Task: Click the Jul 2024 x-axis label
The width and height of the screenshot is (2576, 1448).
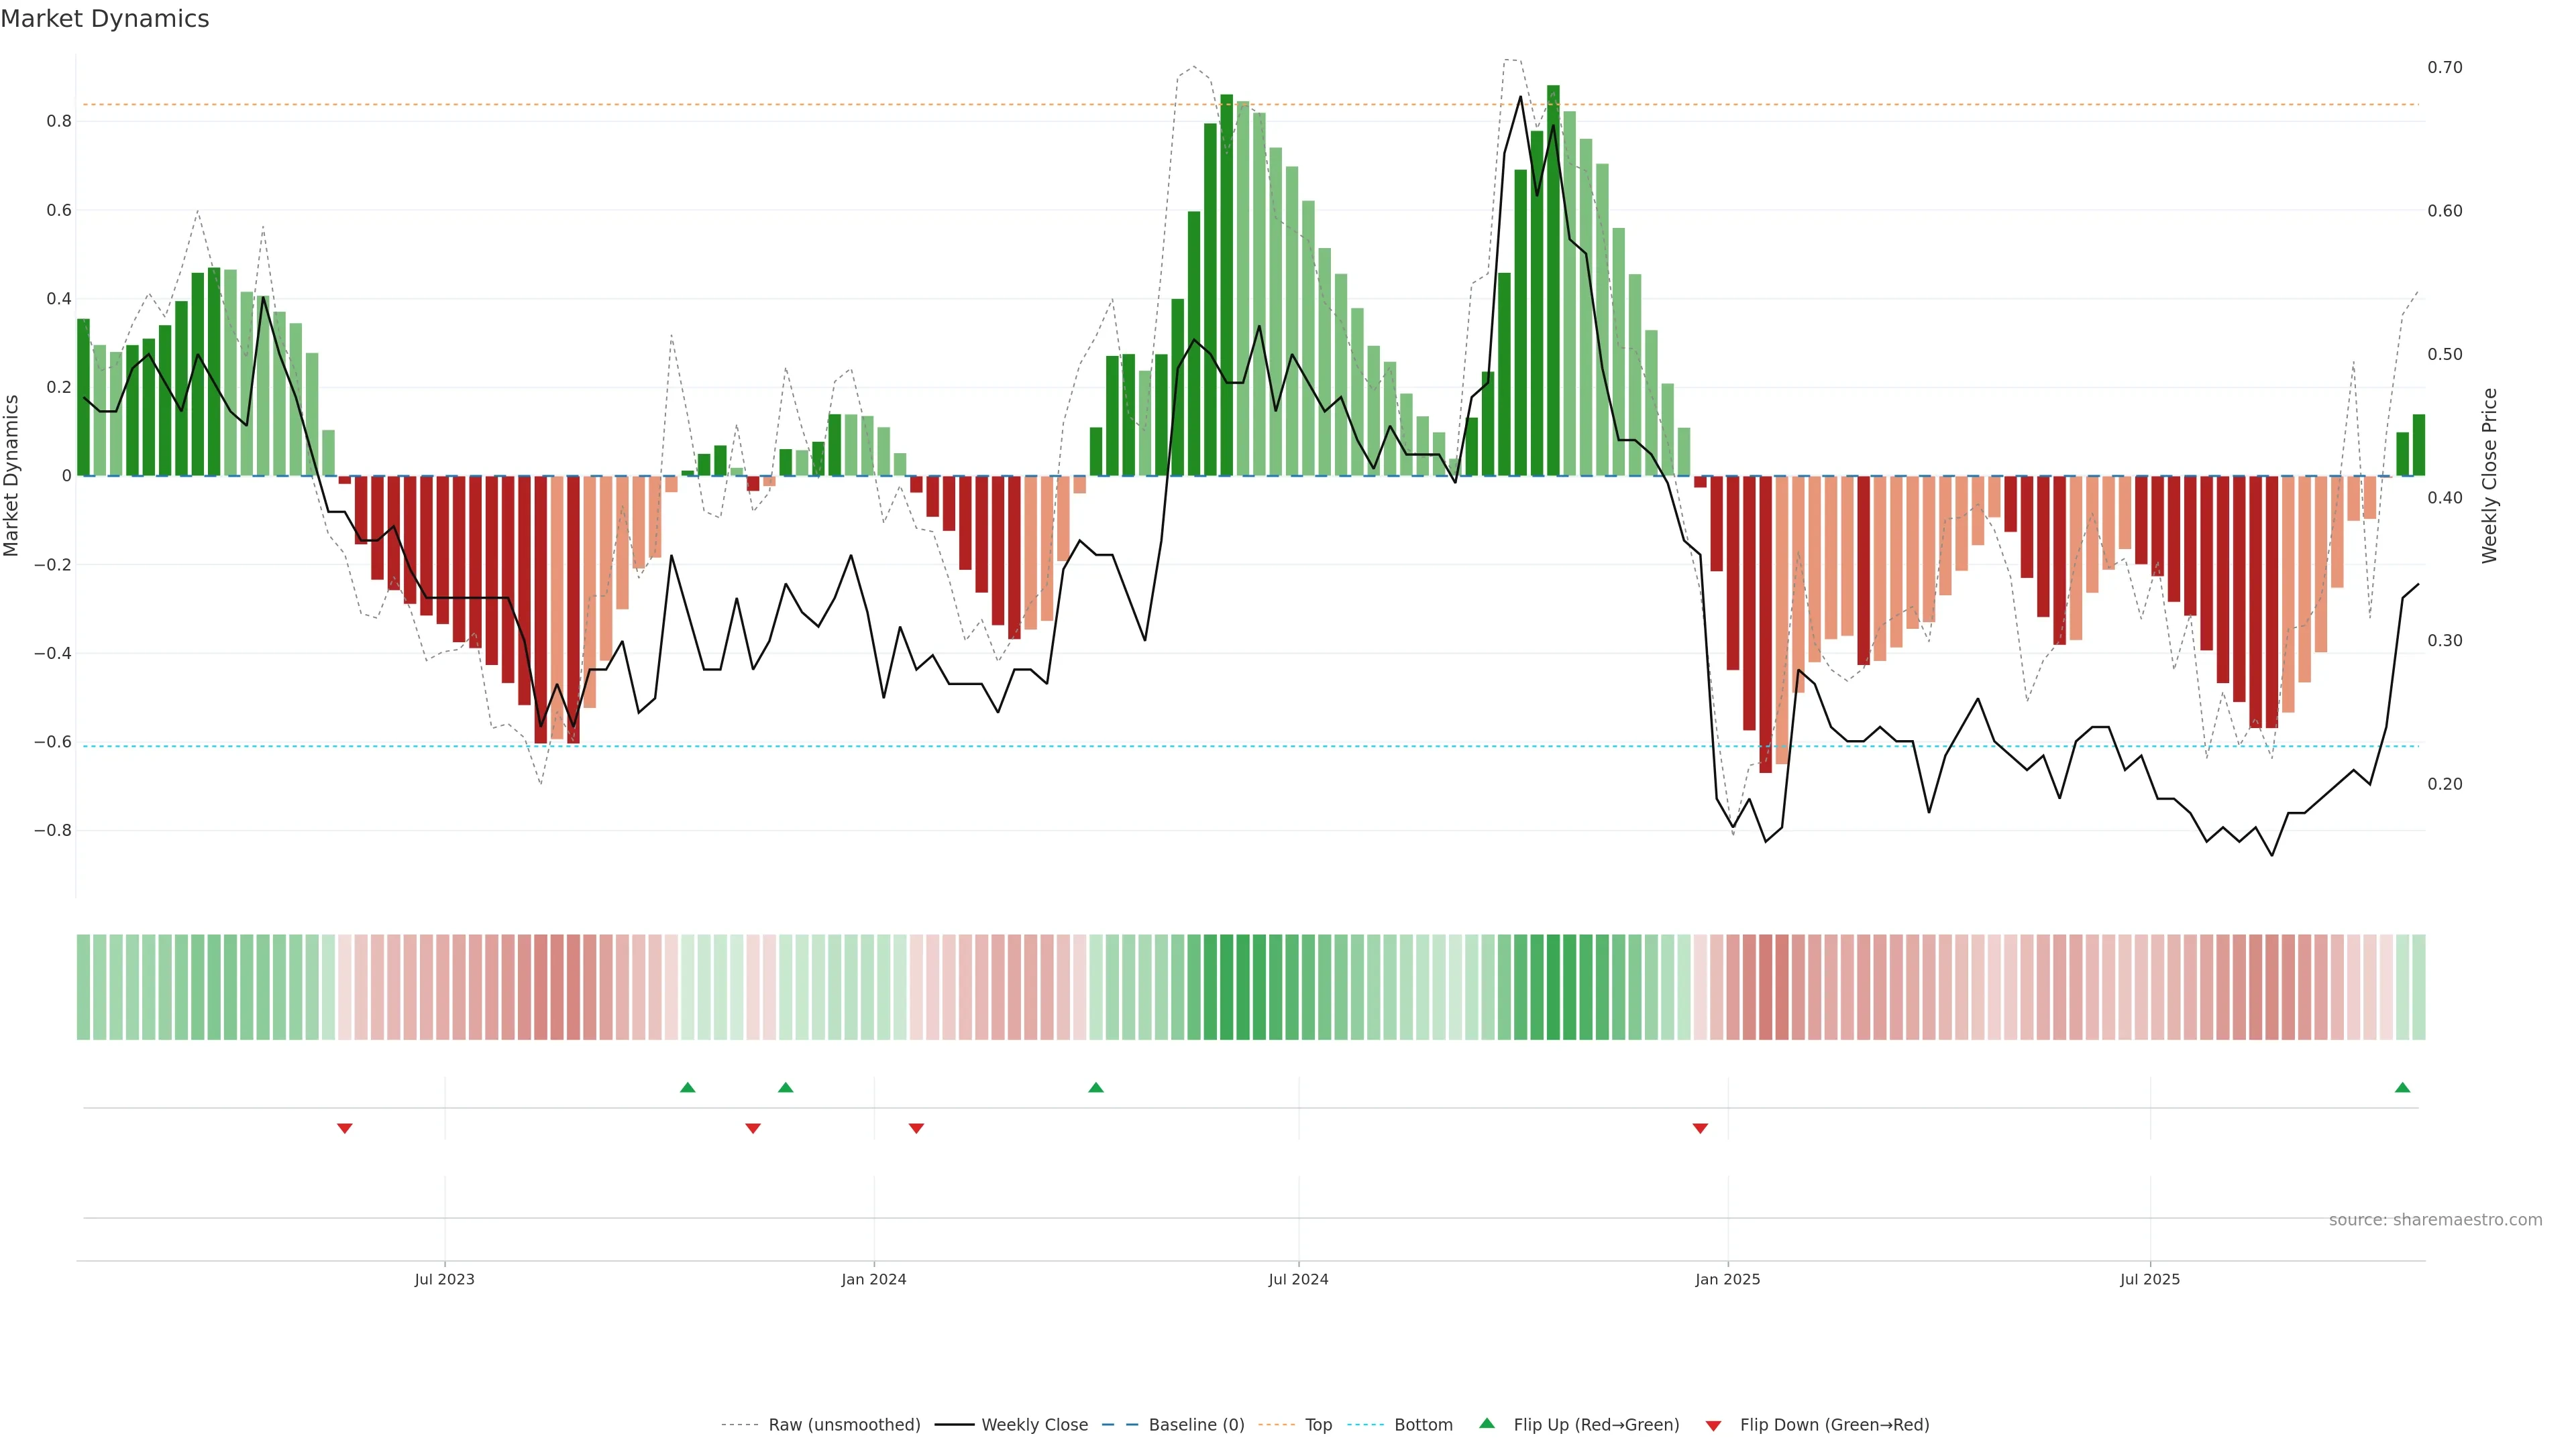Action: click(x=1298, y=1279)
